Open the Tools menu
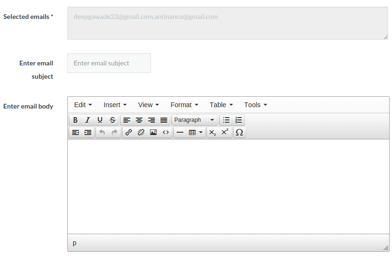 click(255, 105)
